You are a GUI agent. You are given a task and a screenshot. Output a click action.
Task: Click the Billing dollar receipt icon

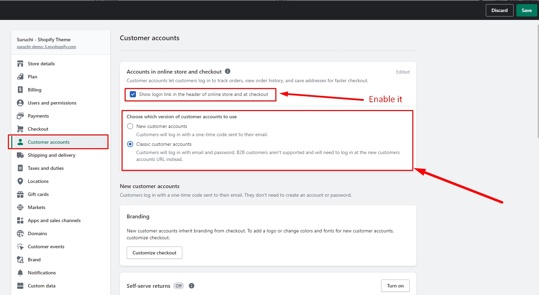click(20, 90)
